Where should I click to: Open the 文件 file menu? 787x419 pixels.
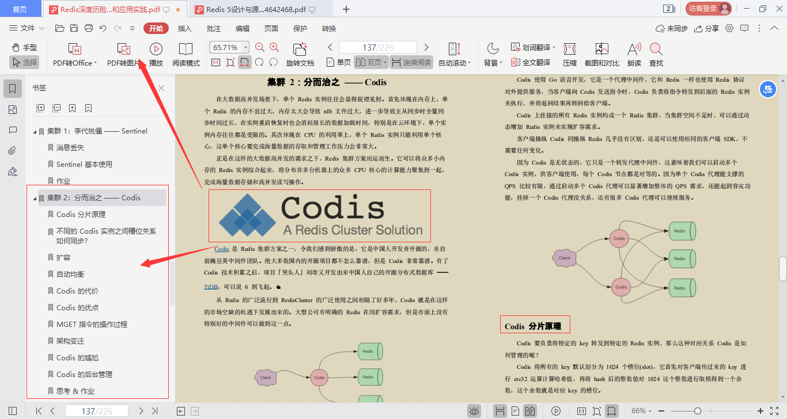pyautogui.click(x=27, y=28)
